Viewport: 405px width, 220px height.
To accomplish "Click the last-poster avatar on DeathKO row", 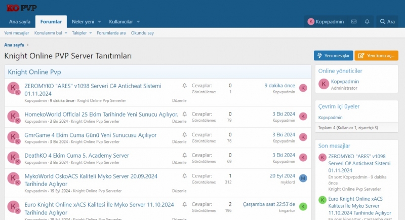I will (303, 158).
